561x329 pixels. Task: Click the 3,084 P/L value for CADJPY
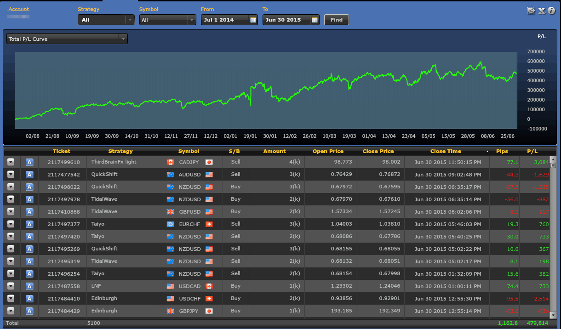point(541,162)
